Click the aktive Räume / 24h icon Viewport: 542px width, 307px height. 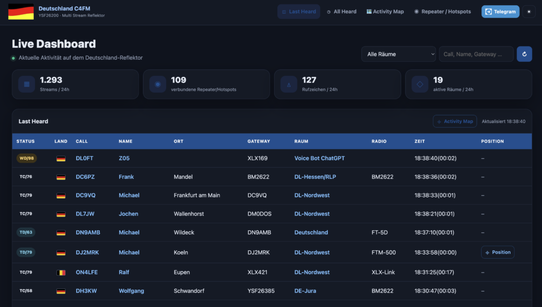[x=420, y=84]
